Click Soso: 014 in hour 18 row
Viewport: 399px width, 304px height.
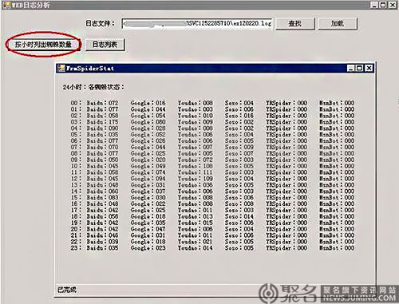click(x=239, y=216)
